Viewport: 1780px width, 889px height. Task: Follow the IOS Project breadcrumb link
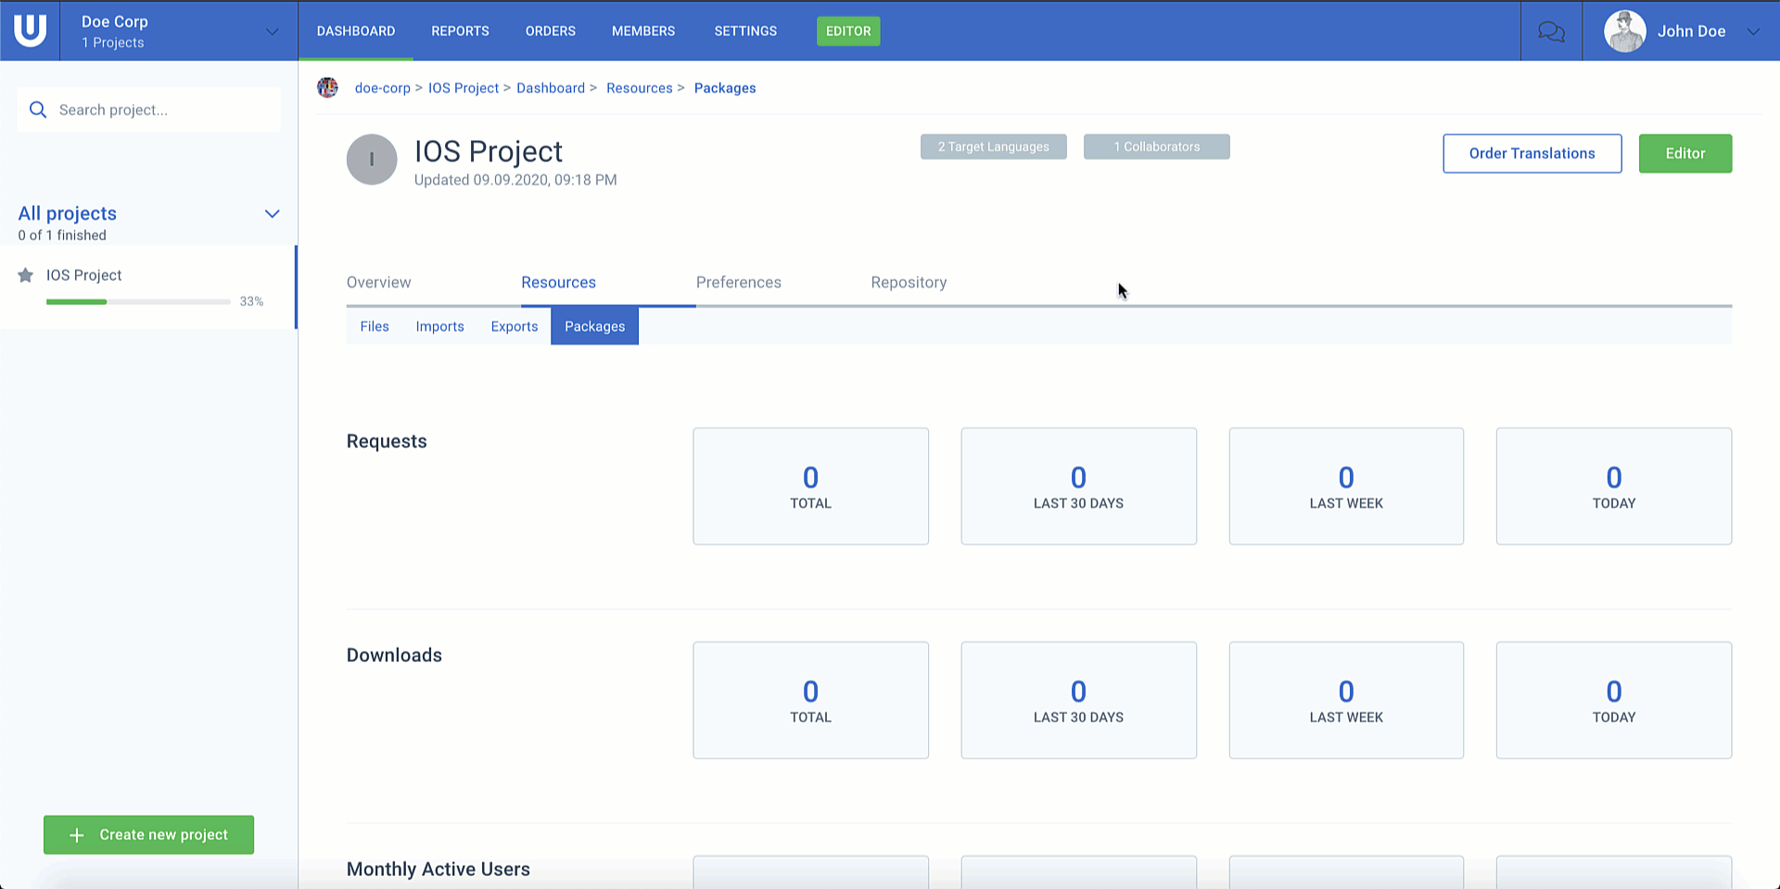[x=464, y=88]
